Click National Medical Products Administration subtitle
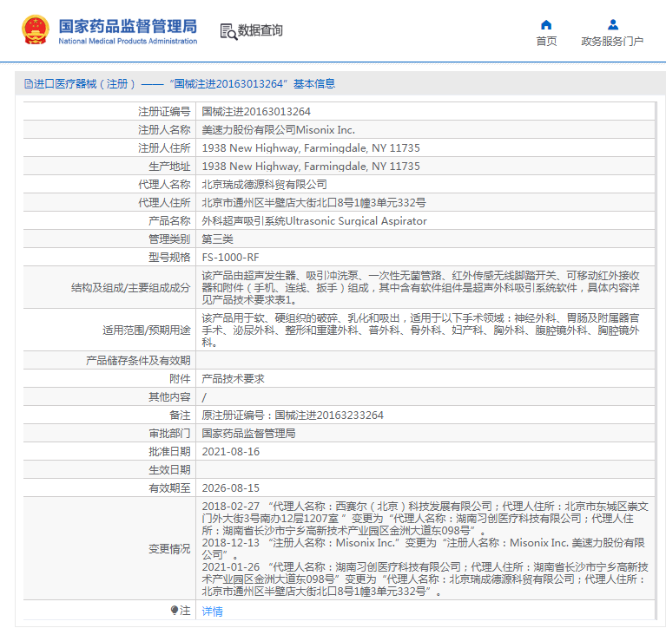Screen dimensions: 666x628 (x=128, y=41)
